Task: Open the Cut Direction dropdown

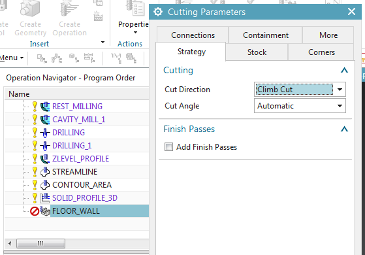Action: (300, 90)
